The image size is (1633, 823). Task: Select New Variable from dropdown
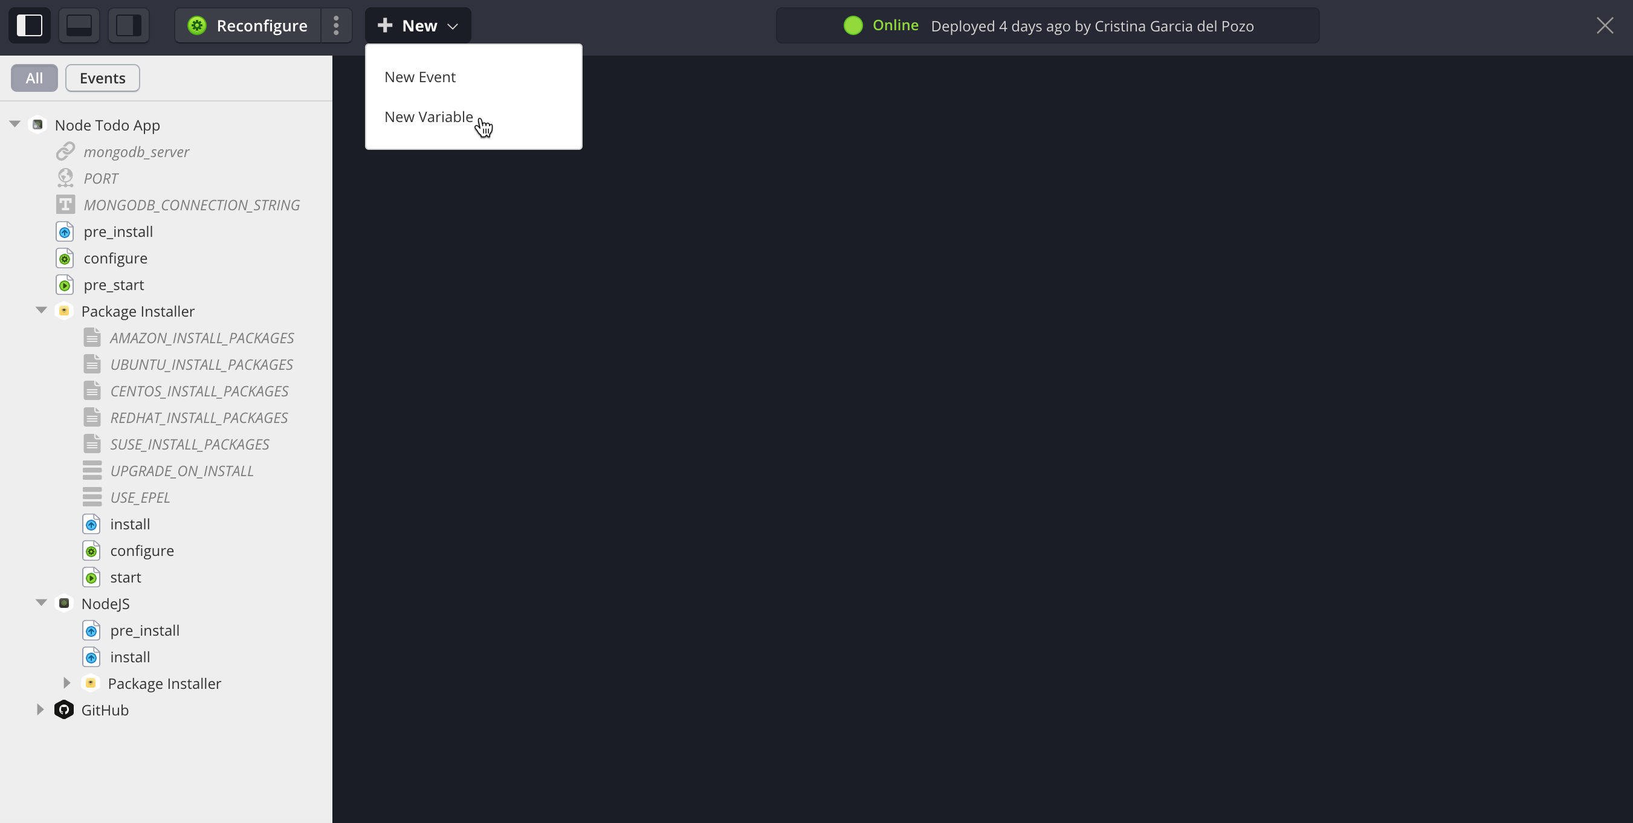pos(428,117)
